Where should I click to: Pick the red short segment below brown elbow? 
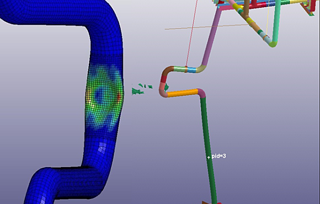pos(164,78)
